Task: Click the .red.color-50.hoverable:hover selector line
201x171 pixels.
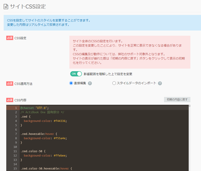Action: [46, 169]
